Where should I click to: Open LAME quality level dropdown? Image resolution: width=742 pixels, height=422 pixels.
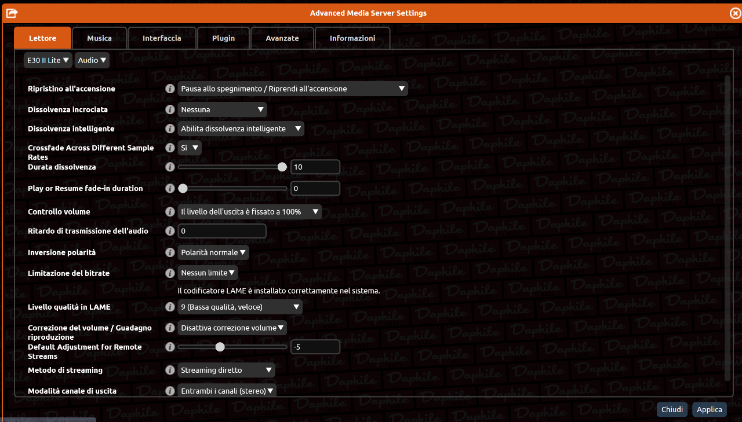pyautogui.click(x=240, y=307)
